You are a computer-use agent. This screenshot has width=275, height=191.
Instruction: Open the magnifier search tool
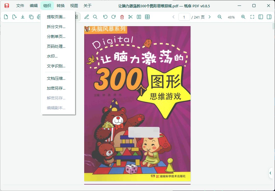point(95,17)
